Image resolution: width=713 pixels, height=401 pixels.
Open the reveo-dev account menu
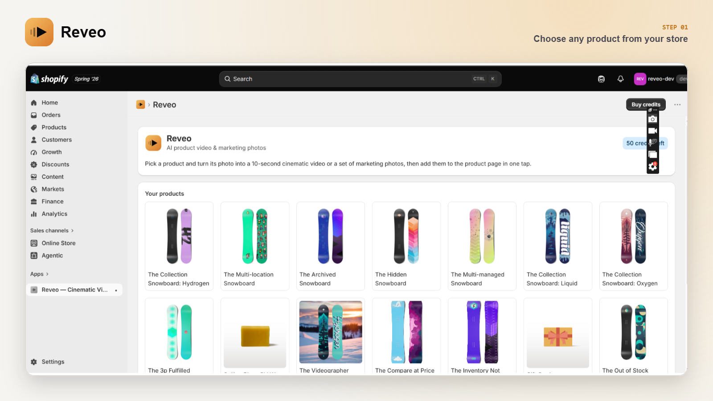pos(660,79)
